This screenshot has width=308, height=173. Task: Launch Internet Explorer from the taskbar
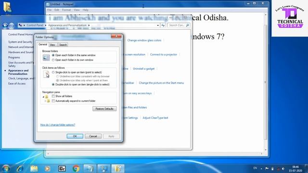click(20, 169)
